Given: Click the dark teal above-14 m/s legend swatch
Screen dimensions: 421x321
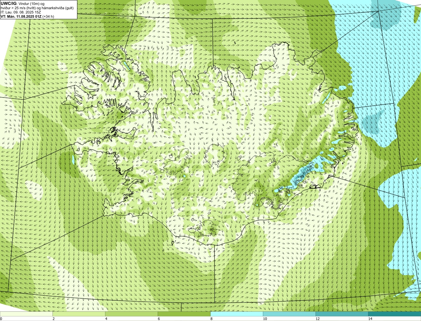Looking at the screenshot, I should (395, 314).
